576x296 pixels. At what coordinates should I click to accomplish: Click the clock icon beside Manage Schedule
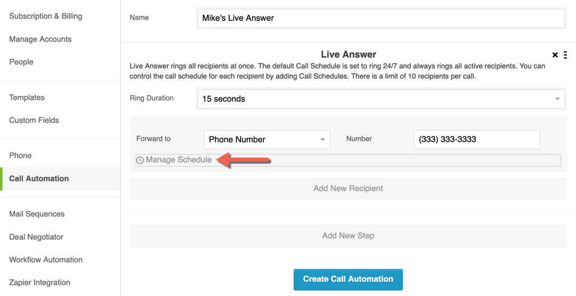pos(140,161)
